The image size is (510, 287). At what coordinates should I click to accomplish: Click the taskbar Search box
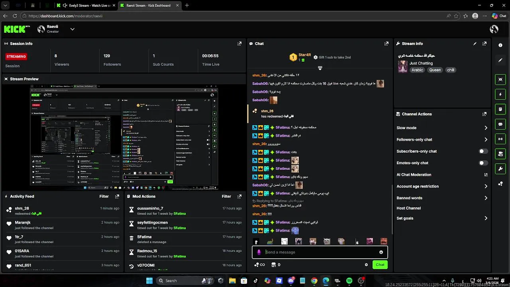185,281
